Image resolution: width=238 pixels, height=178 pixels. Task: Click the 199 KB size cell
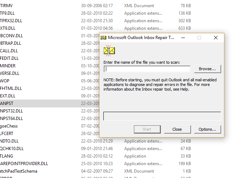185,164
